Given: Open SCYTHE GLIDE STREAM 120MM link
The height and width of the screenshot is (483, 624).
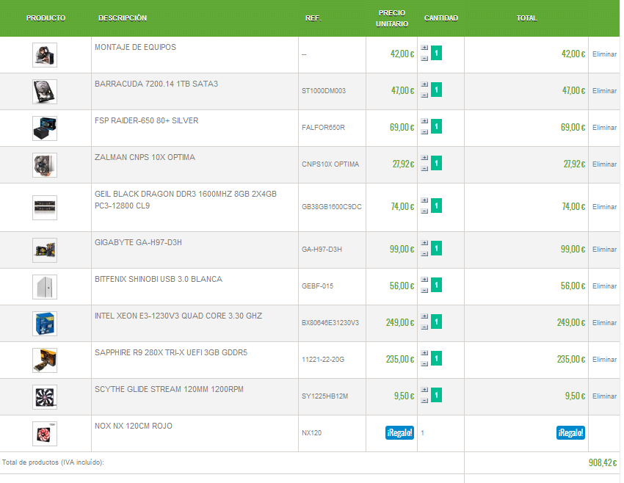Looking at the screenshot, I should pyautogui.click(x=169, y=389).
